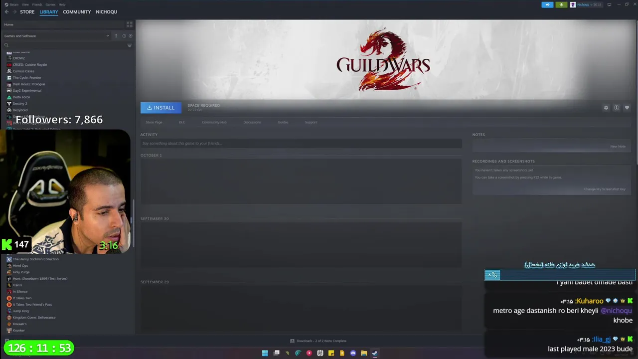The height and width of the screenshot is (359, 638).
Task: Sort the library with the up arrow icon
Action: coord(116,36)
